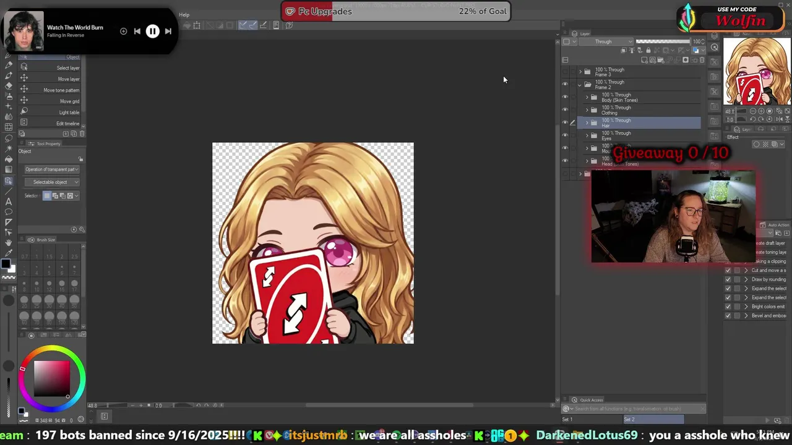Expand the Clothing folder
The width and height of the screenshot is (792, 445).
587,110
